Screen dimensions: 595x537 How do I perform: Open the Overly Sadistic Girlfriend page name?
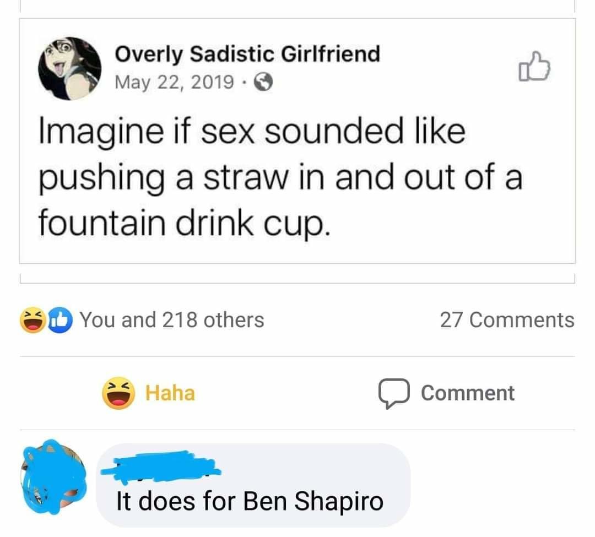247,54
